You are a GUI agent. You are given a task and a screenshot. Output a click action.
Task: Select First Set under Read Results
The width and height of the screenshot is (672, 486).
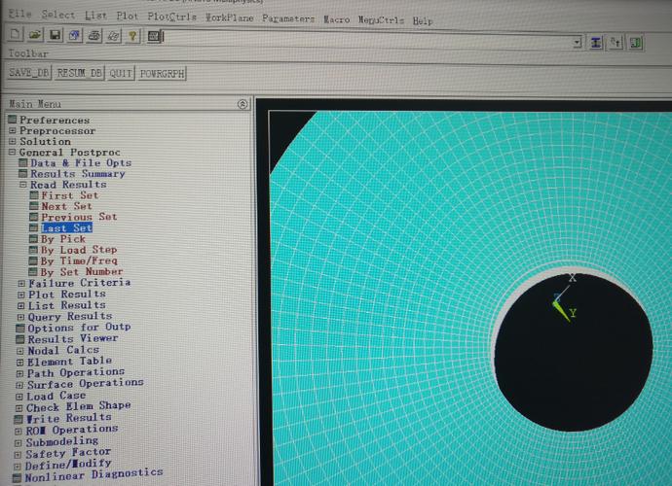click(69, 195)
